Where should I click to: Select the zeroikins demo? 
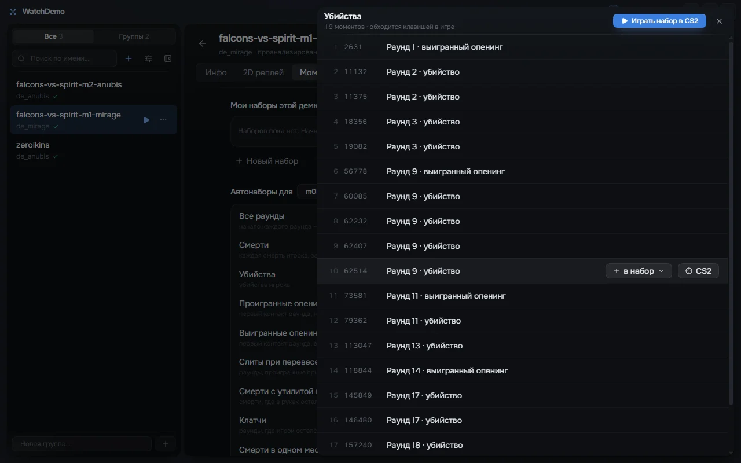[x=94, y=149]
